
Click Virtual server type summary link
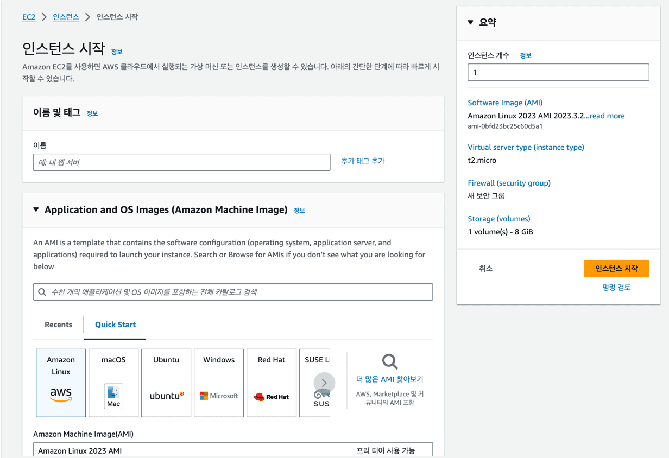tap(526, 147)
